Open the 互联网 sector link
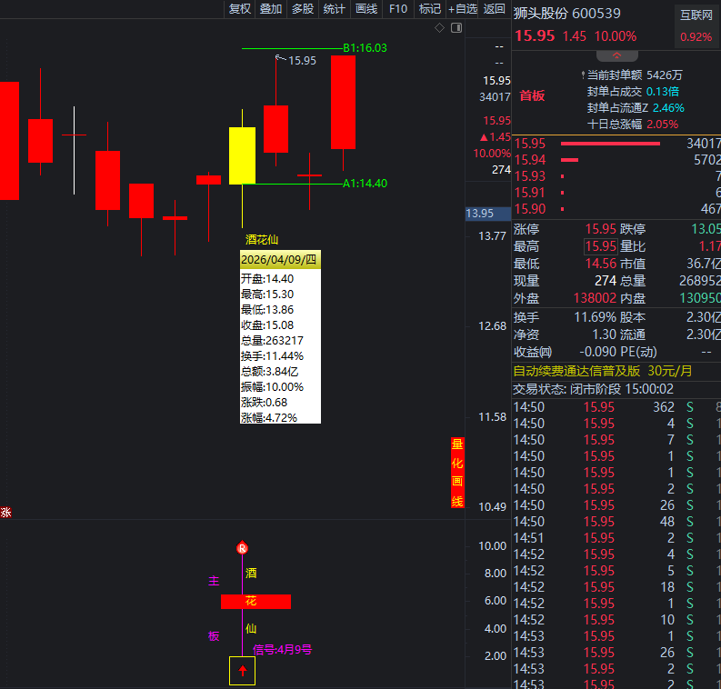Screen dimensions: 721x689 pyautogui.click(x=696, y=15)
